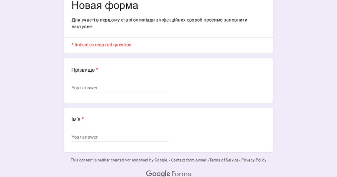Screen dimensions: 337x177
Task: Click the Forms word in the footer logo
Action: [x=181, y=174]
